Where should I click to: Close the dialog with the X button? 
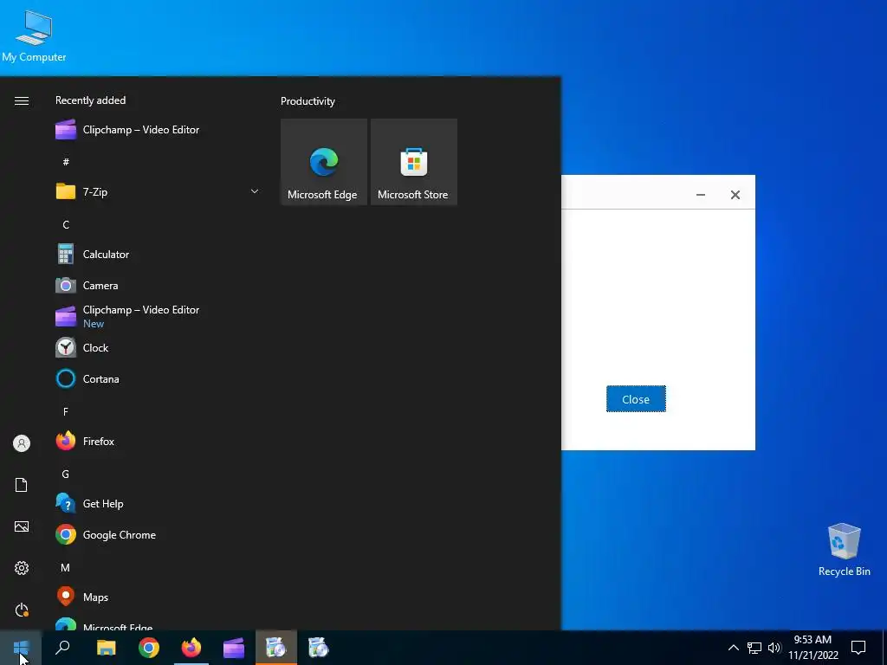735,195
